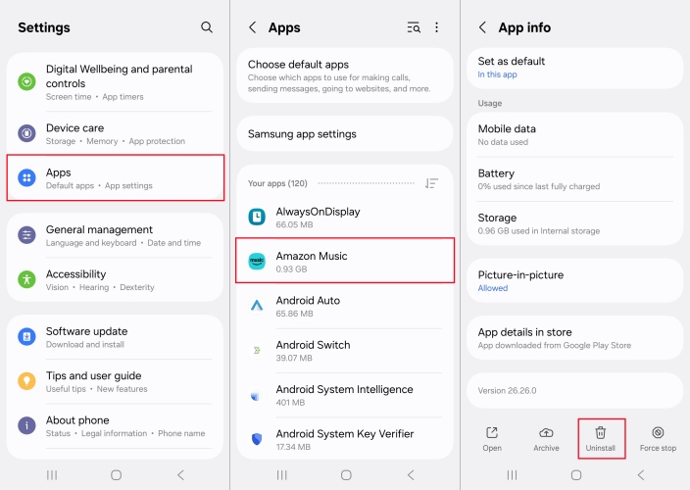Open General management
The width and height of the screenshot is (690, 490).
coord(116,236)
